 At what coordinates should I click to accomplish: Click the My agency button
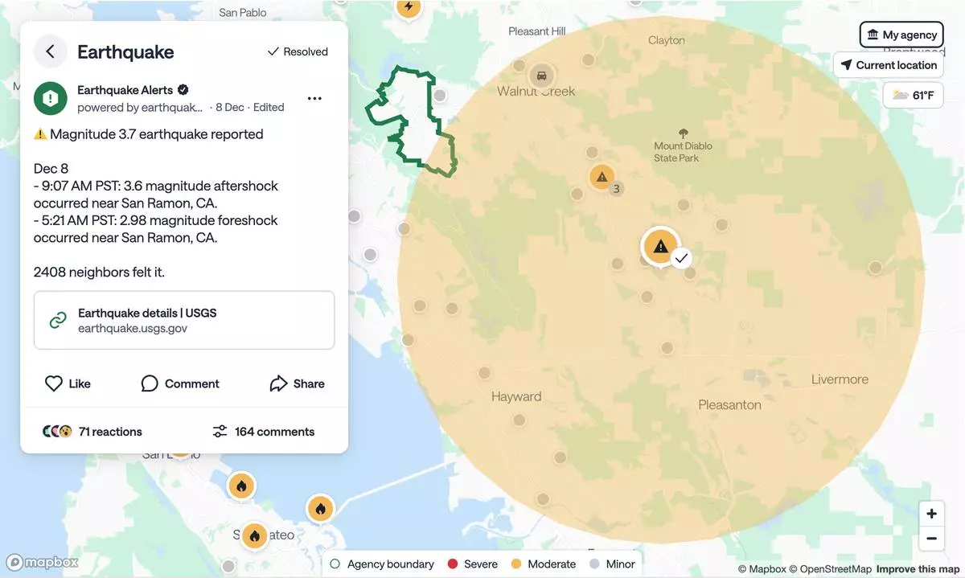901,35
